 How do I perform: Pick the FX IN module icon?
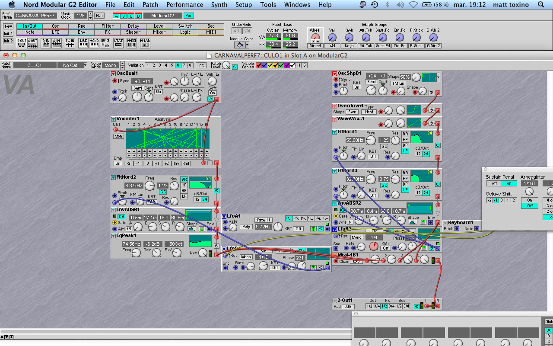pyautogui.click(x=70, y=43)
